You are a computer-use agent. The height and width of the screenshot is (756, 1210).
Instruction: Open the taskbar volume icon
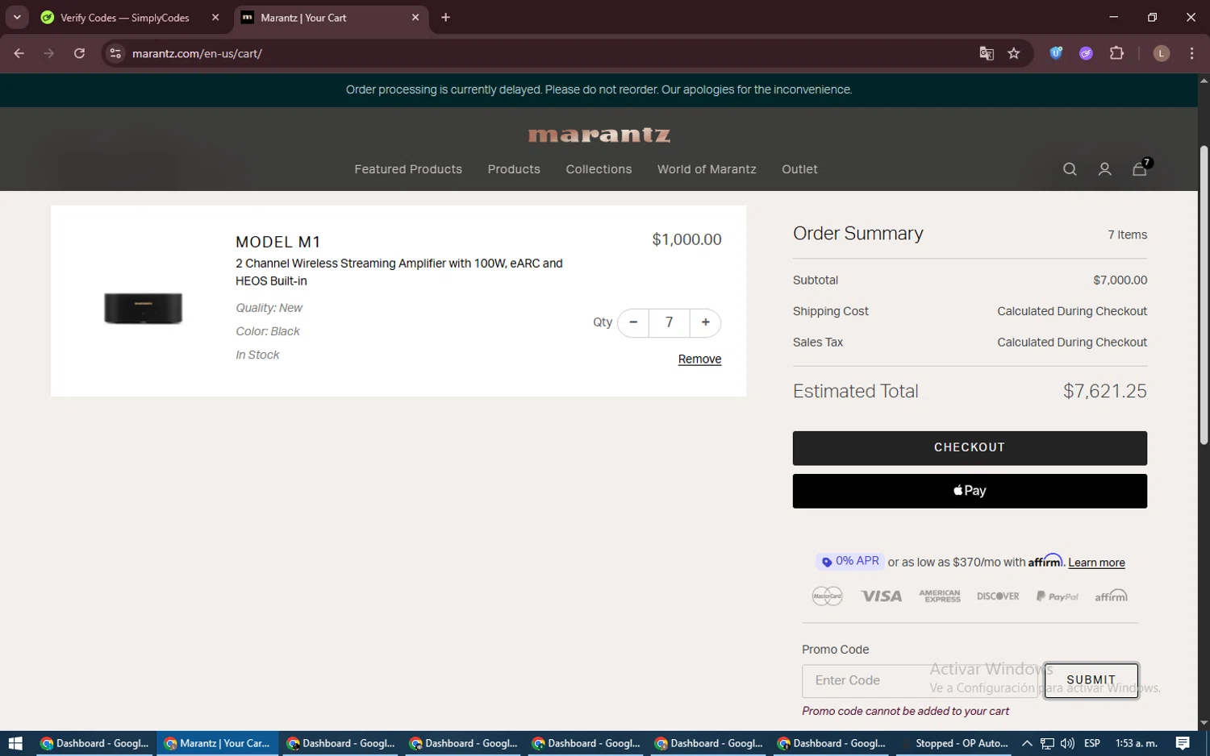(1067, 743)
